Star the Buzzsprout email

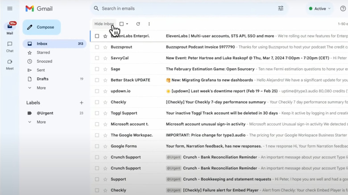click(105, 47)
